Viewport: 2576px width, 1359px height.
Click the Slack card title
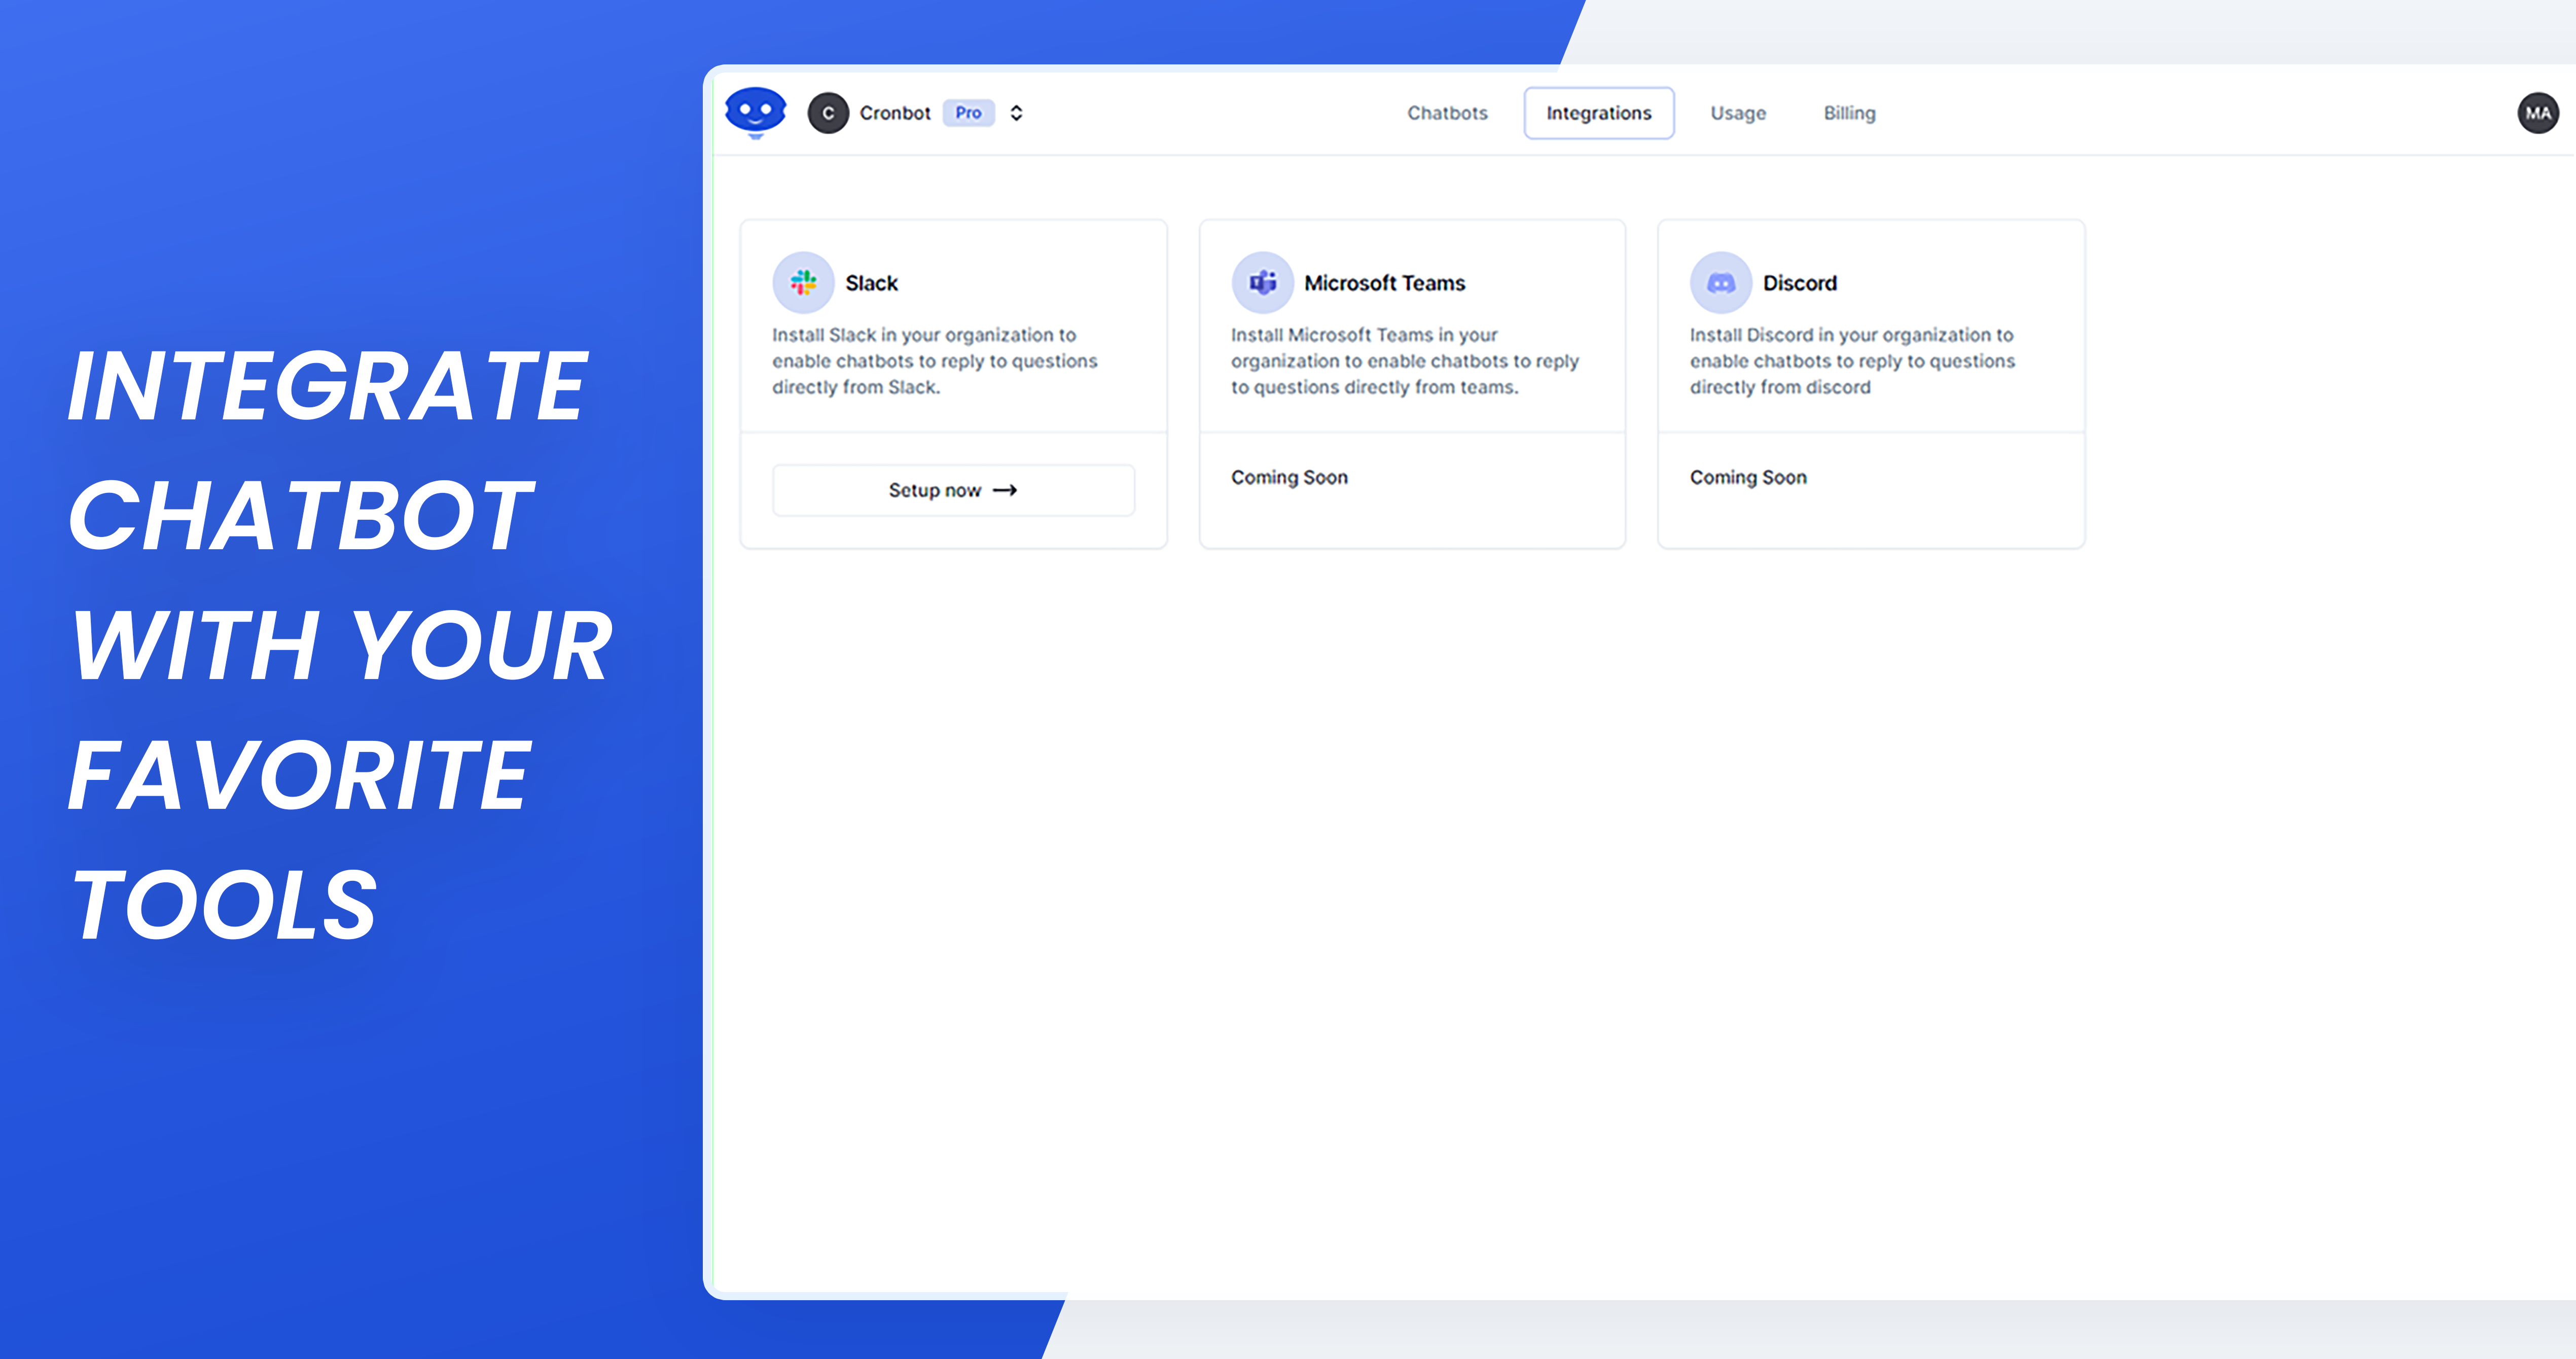pos(871,283)
